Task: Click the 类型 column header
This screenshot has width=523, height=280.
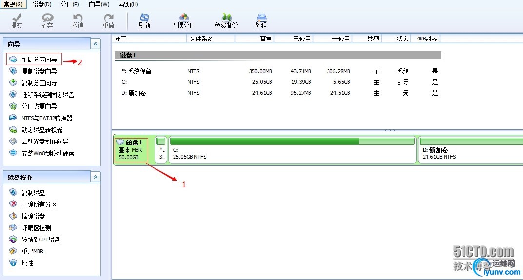Action: point(367,39)
